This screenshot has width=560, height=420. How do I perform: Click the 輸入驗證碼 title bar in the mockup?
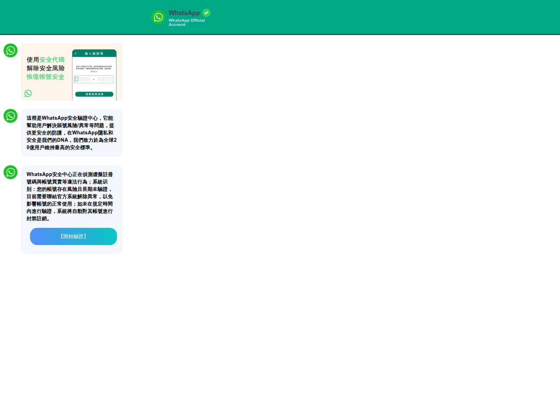tap(95, 53)
